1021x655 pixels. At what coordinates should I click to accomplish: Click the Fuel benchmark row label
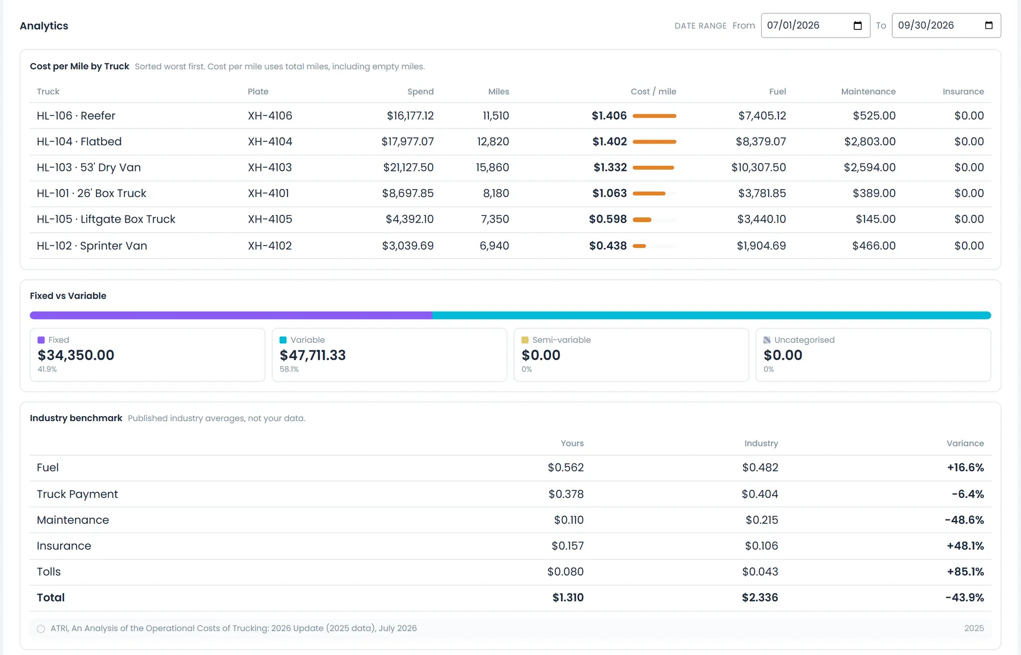pos(48,468)
